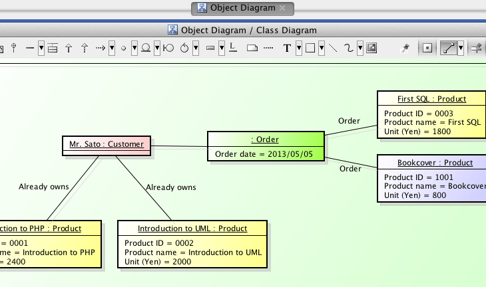Select the Dependency dashed arrow tool
The height and width of the screenshot is (287, 486).
point(101,48)
